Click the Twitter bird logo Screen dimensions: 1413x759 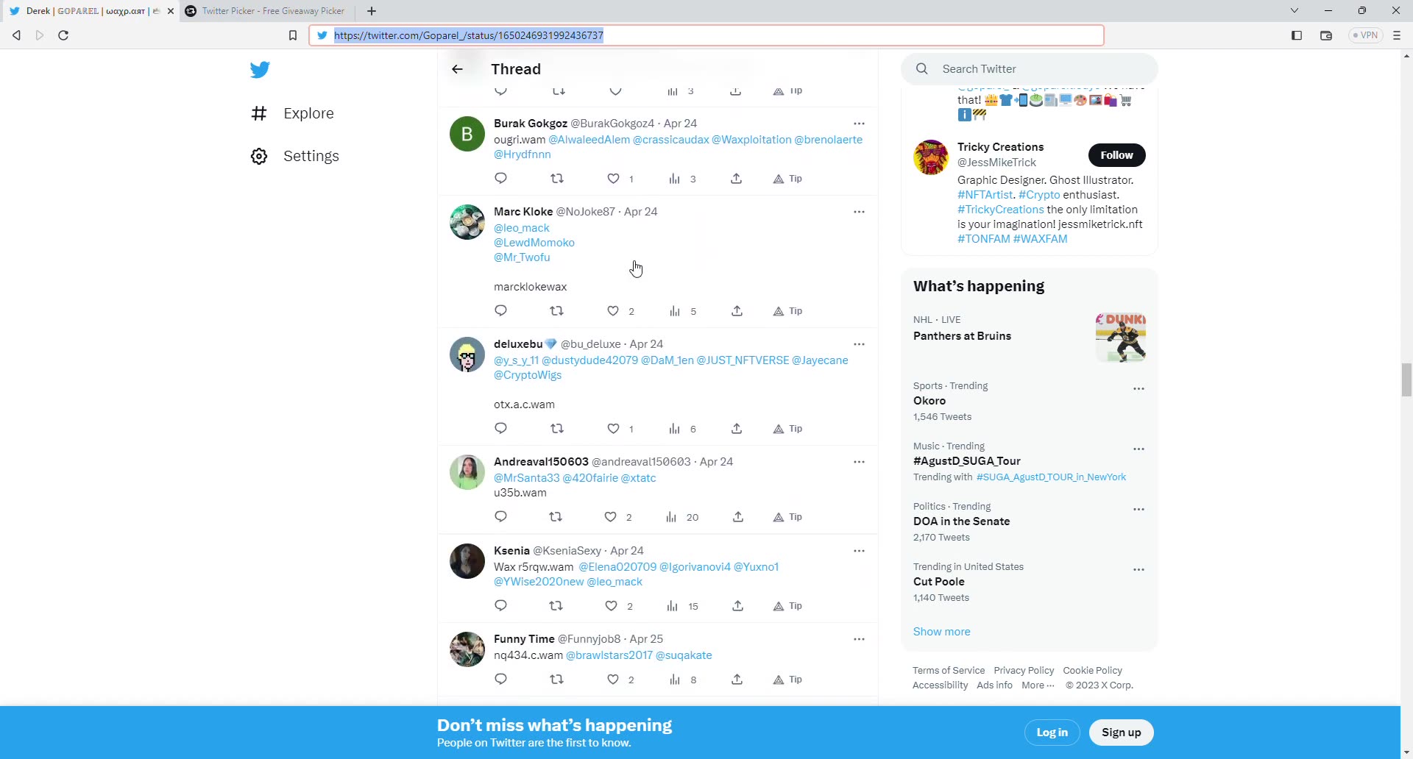point(260,70)
